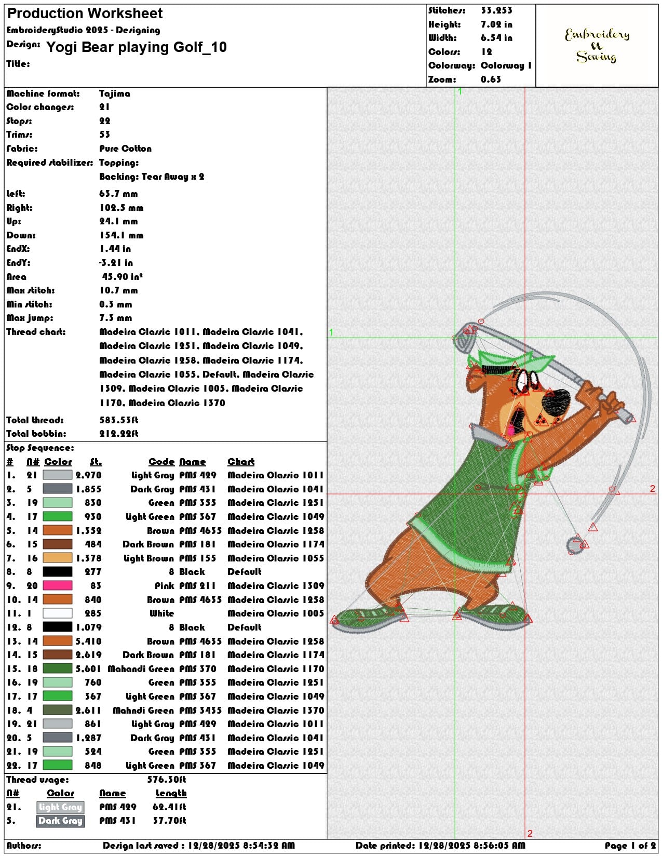Viewport: 662px width, 857px height.
Task: Click the 'Design last saved' timestamp
Action: click(199, 846)
